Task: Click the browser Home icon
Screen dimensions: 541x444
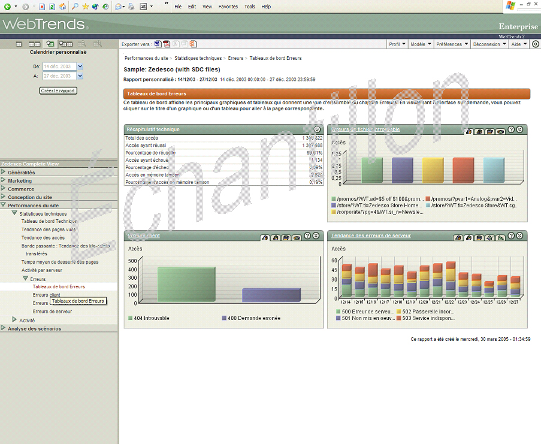Action: pyautogui.click(x=62, y=7)
